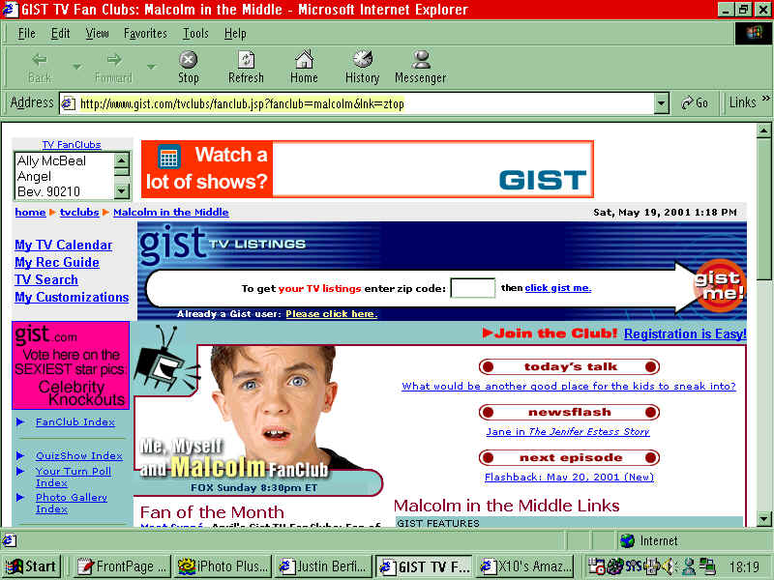Click the address bar URL field
The width and height of the screenshot is (774, 580).
(x=365, y=103)
